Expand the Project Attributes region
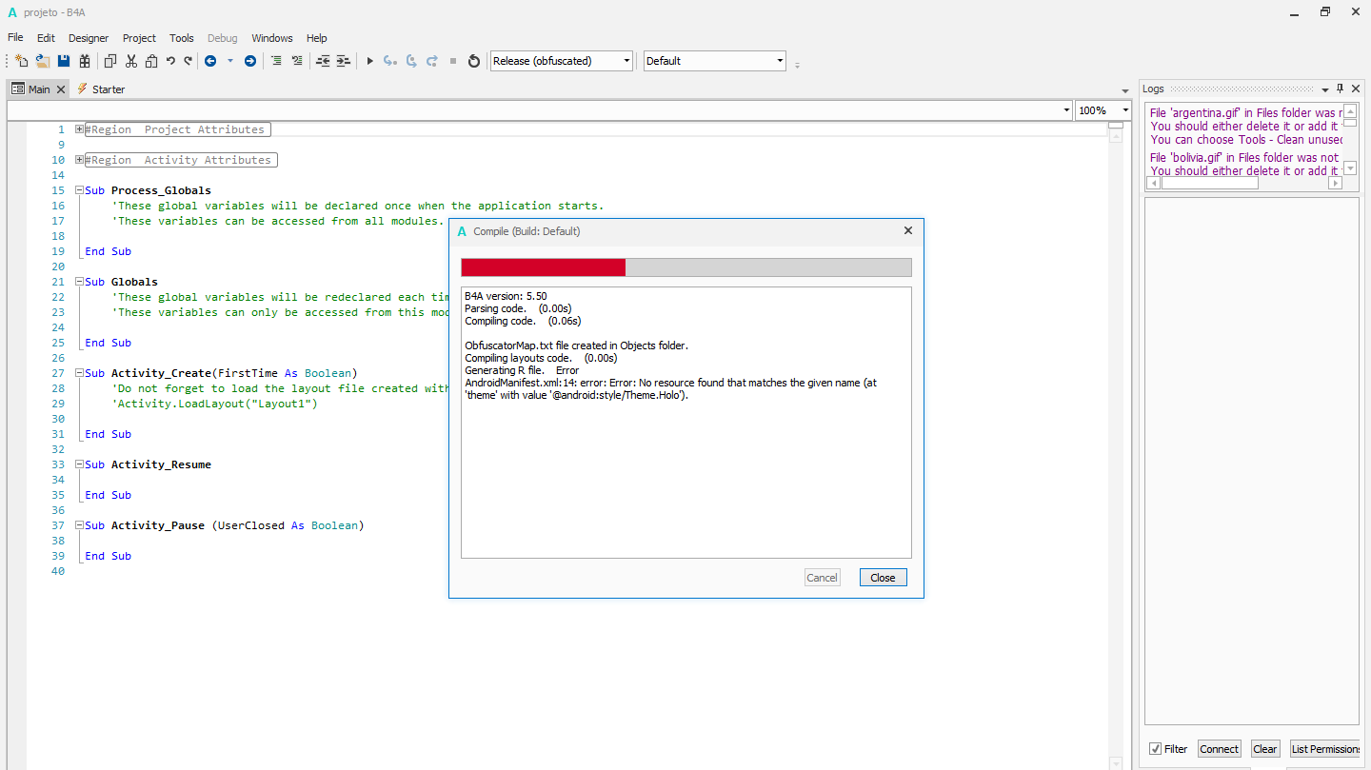The width and height of the screenshot is (1371, 770). (79, 128)
